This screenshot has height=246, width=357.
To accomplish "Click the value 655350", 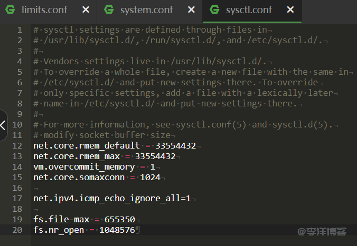I will click(120, 220).
